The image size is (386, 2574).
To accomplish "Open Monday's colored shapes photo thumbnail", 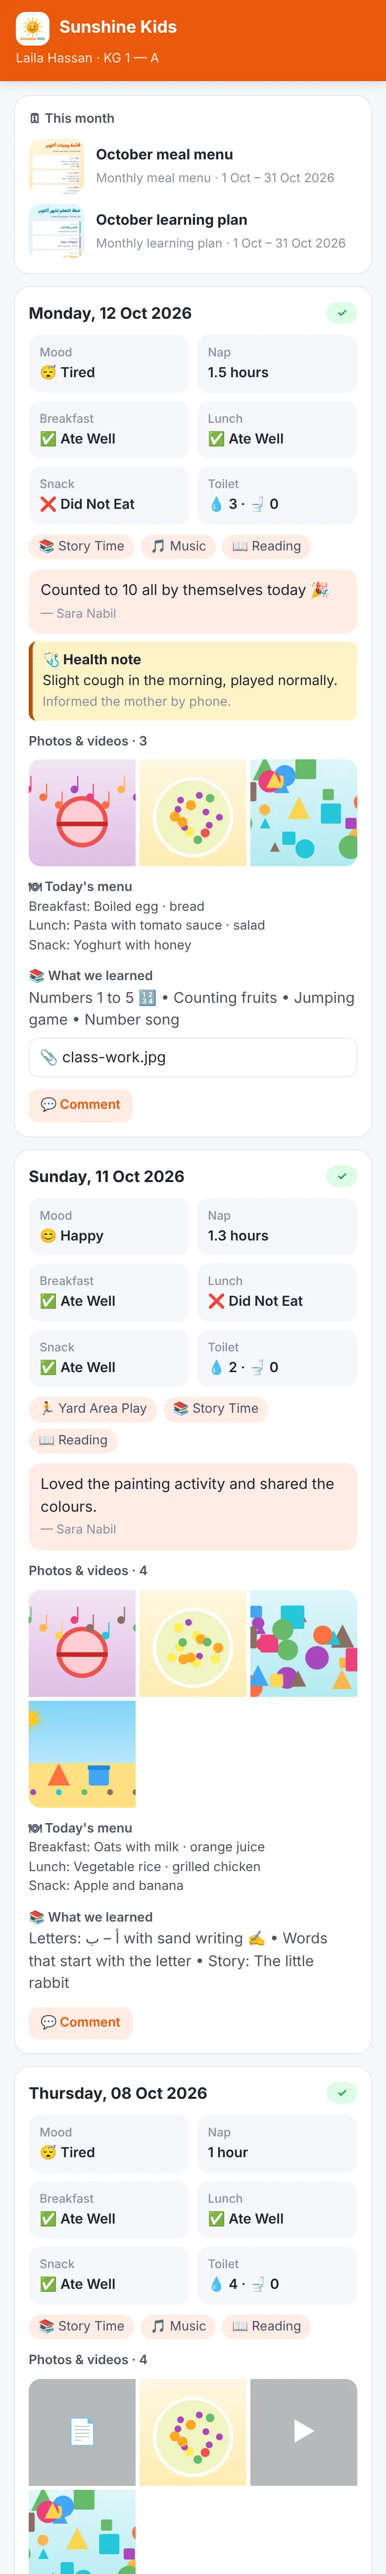I will coord(303,812).
